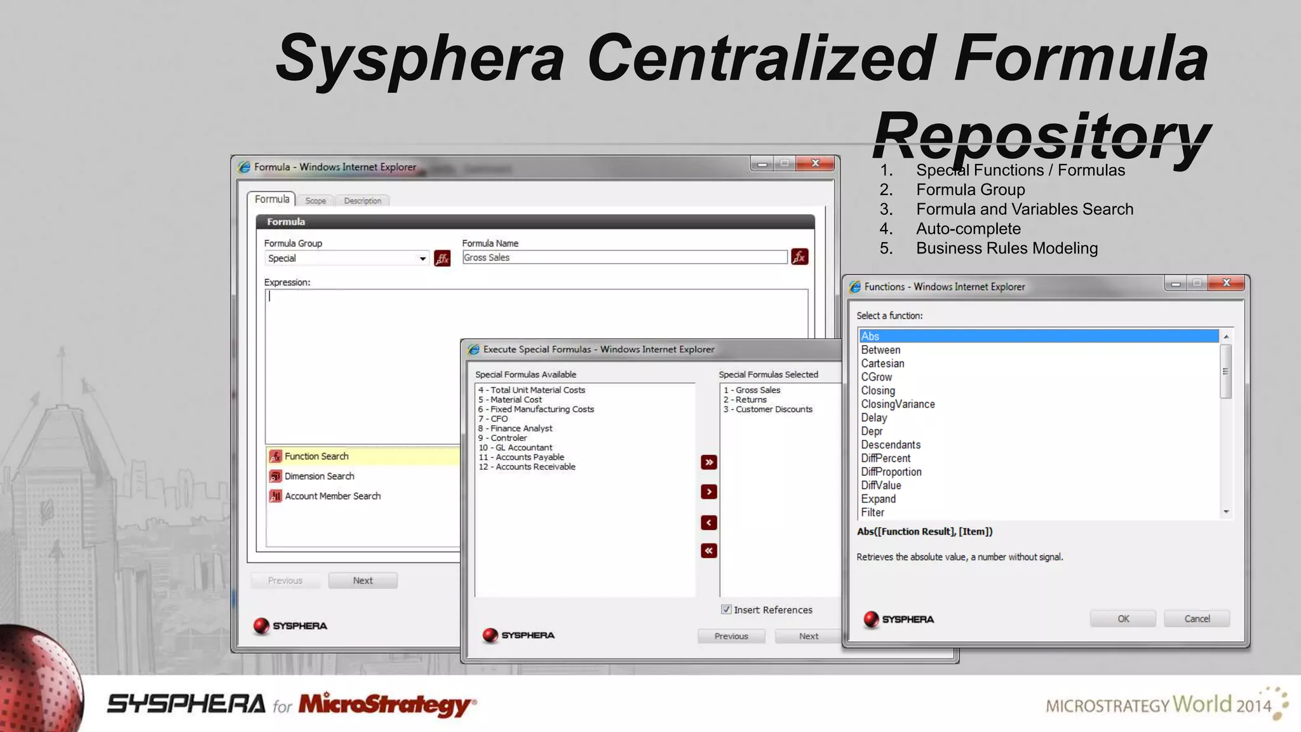Click Sysphera logo in Execute Special Formulas window
Screen dimensions: 1301x732
click(x=518, y=635)
